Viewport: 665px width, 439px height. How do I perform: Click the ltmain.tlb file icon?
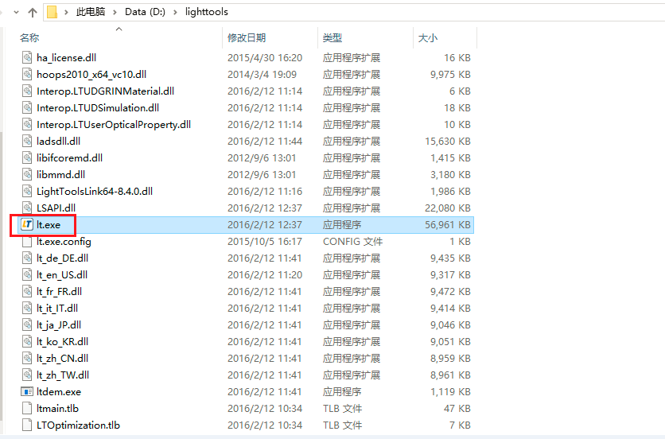(x=27, y=409)
